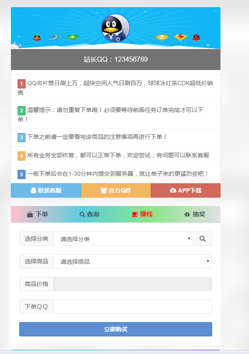
Task: Click the orange diamond lightning icon in banner
Action: (181, 37)
